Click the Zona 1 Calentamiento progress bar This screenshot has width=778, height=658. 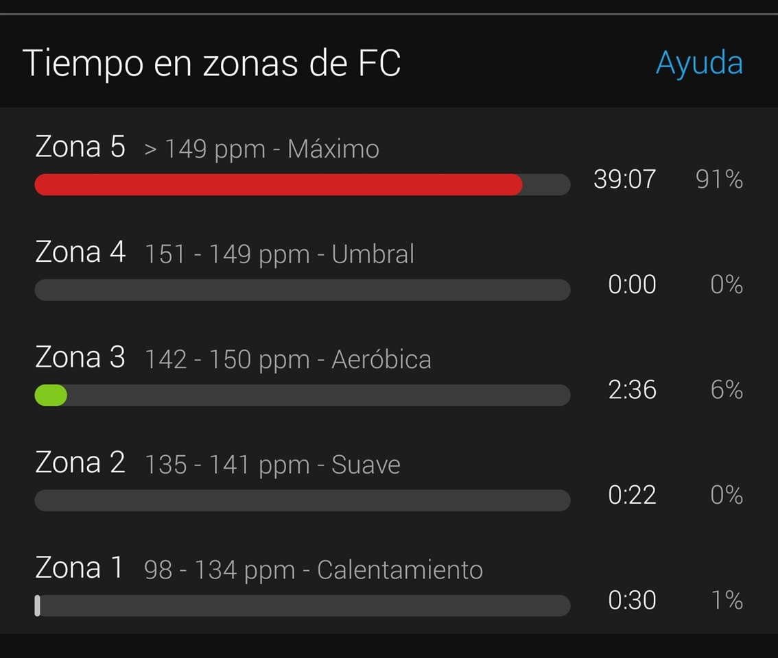click(302, 606)
